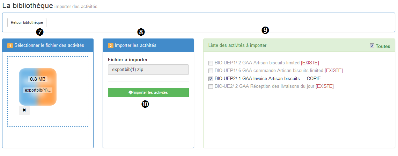398x156 pixels.
Task: Uncheck BIO-UEP2/ 1 GAA Invoice Artisan biscuits
Action: (211, 79)
